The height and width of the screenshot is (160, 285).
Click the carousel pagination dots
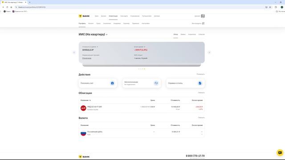click(x=142, y=69)
